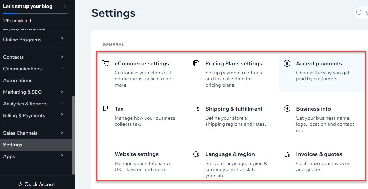Click the blog setup progress bar

(x=35, y=14)
